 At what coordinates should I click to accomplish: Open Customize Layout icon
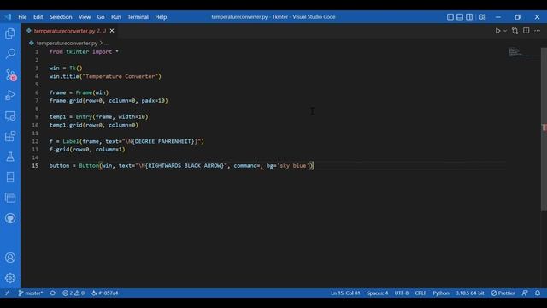coord(482,17)
